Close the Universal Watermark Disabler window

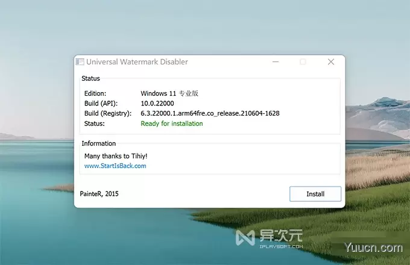[x=331, y=62]
